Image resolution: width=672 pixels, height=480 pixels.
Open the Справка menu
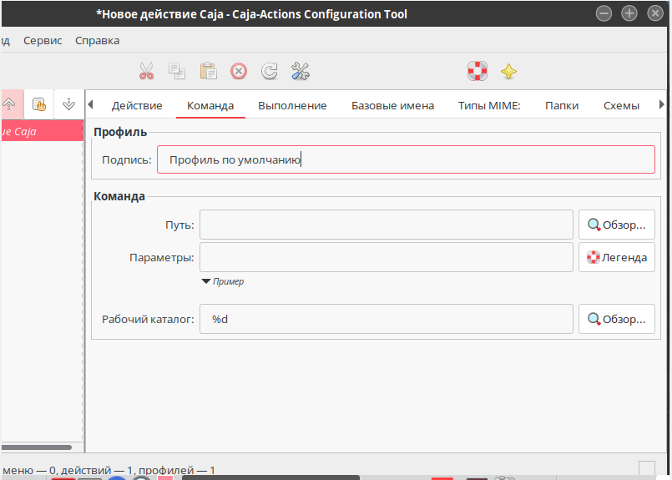[x=98, y=41]
